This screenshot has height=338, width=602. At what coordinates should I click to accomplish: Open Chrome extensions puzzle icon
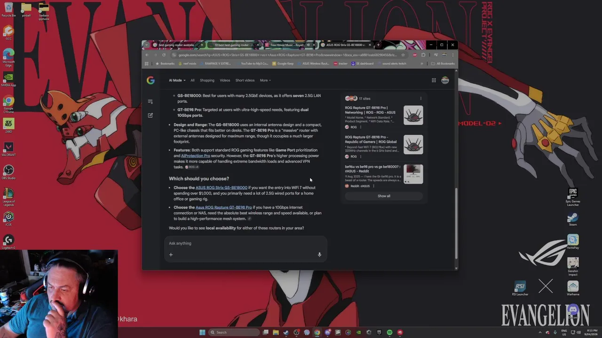423,55
